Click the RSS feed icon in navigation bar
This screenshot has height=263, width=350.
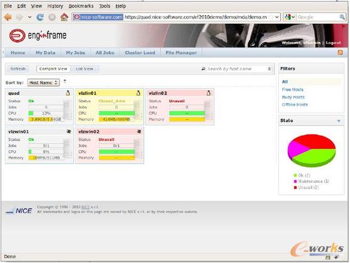click(340, 53)
